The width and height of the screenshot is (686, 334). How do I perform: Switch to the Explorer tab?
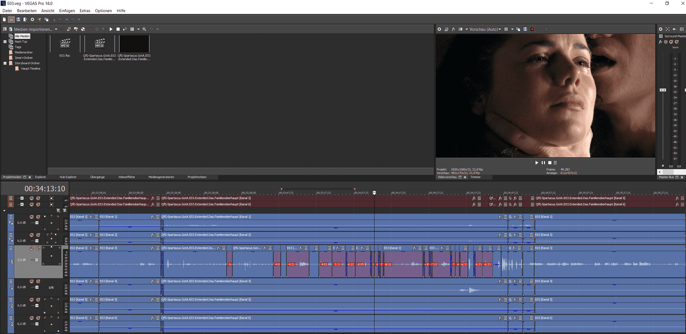40,177
